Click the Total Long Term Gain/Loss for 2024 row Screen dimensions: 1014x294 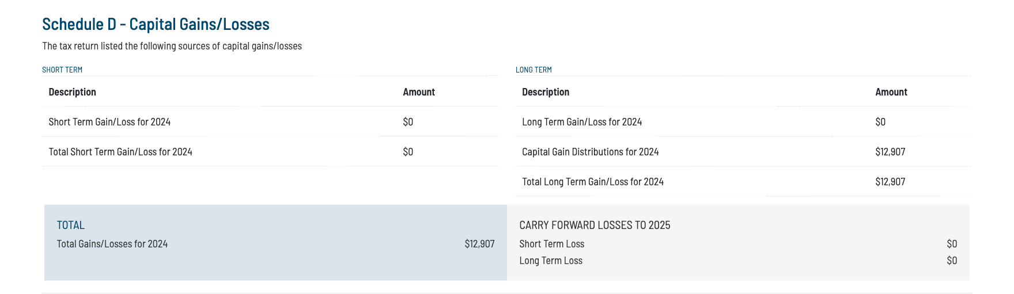tap(593, 182)
